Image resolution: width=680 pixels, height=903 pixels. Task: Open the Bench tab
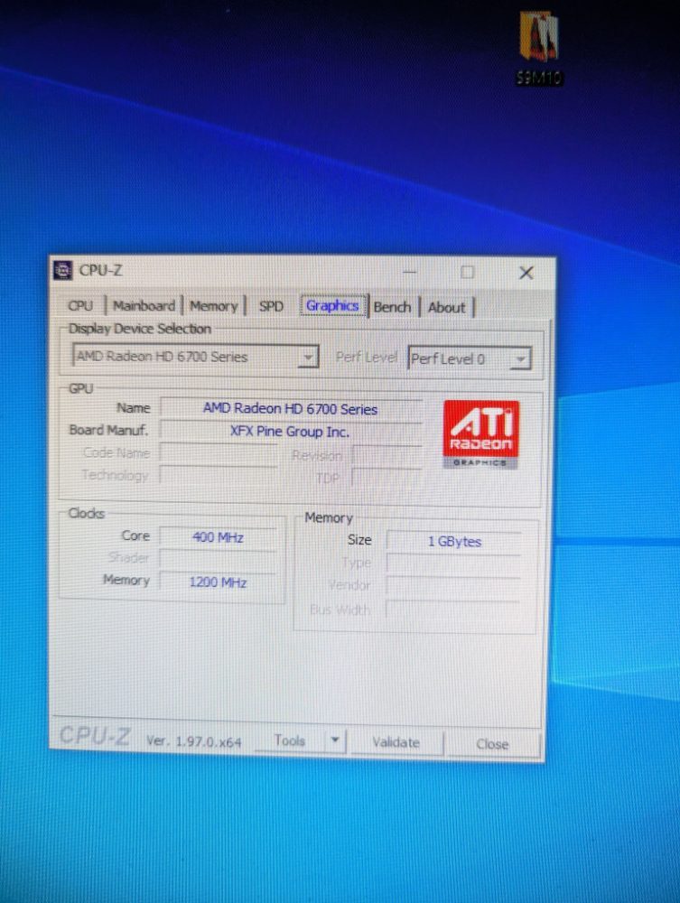pyautogui.click(x=392, y=307)
